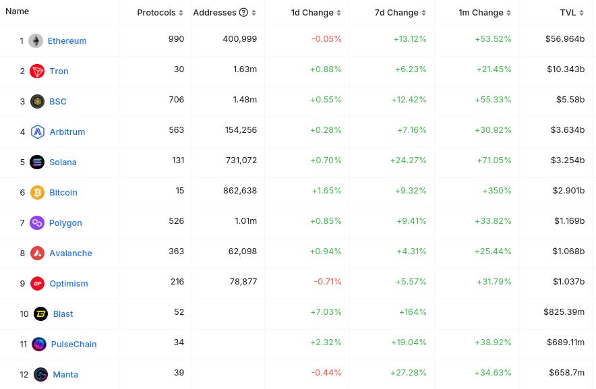Click the Manta chain logo icon
The height and width of the screenshot is (389, 596).
coord(40,375)
